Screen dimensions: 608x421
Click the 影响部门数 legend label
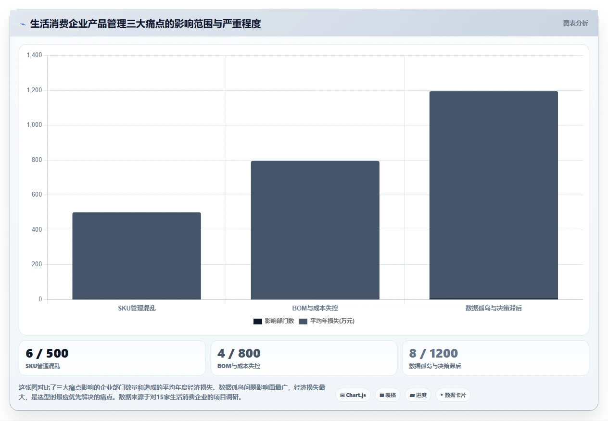pos(279,321)
